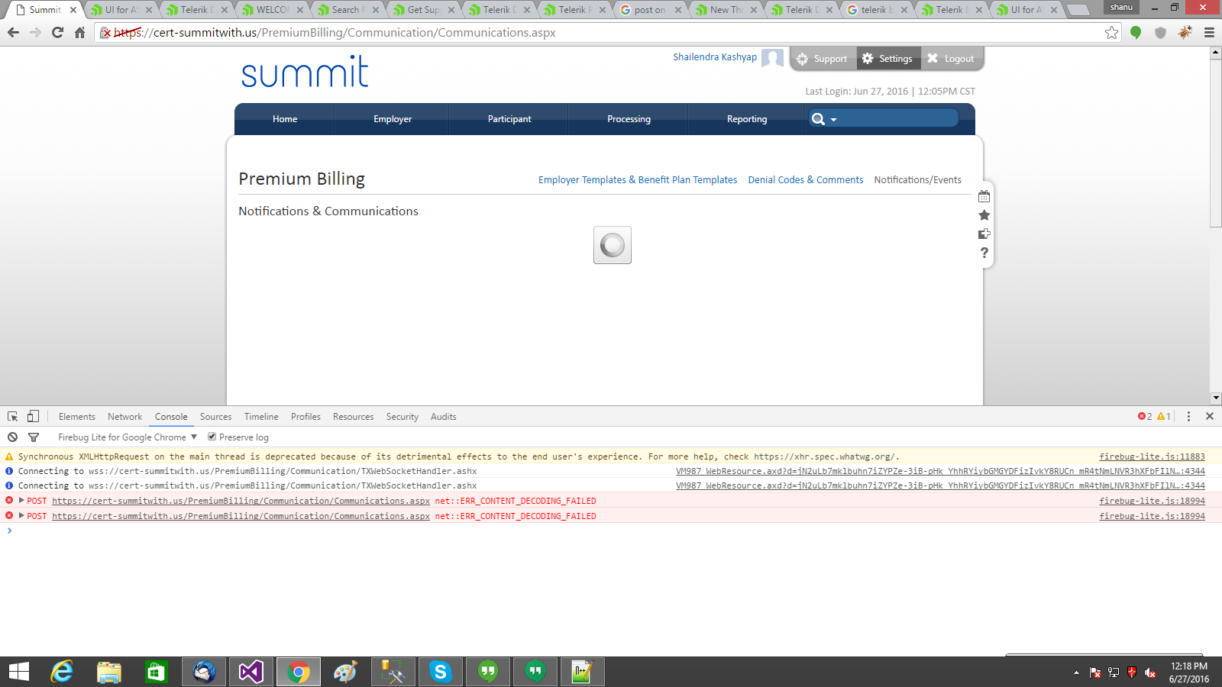Open the Reporting navigation menu
This screenshot has width=1222, height=687.
click(747, 119)
